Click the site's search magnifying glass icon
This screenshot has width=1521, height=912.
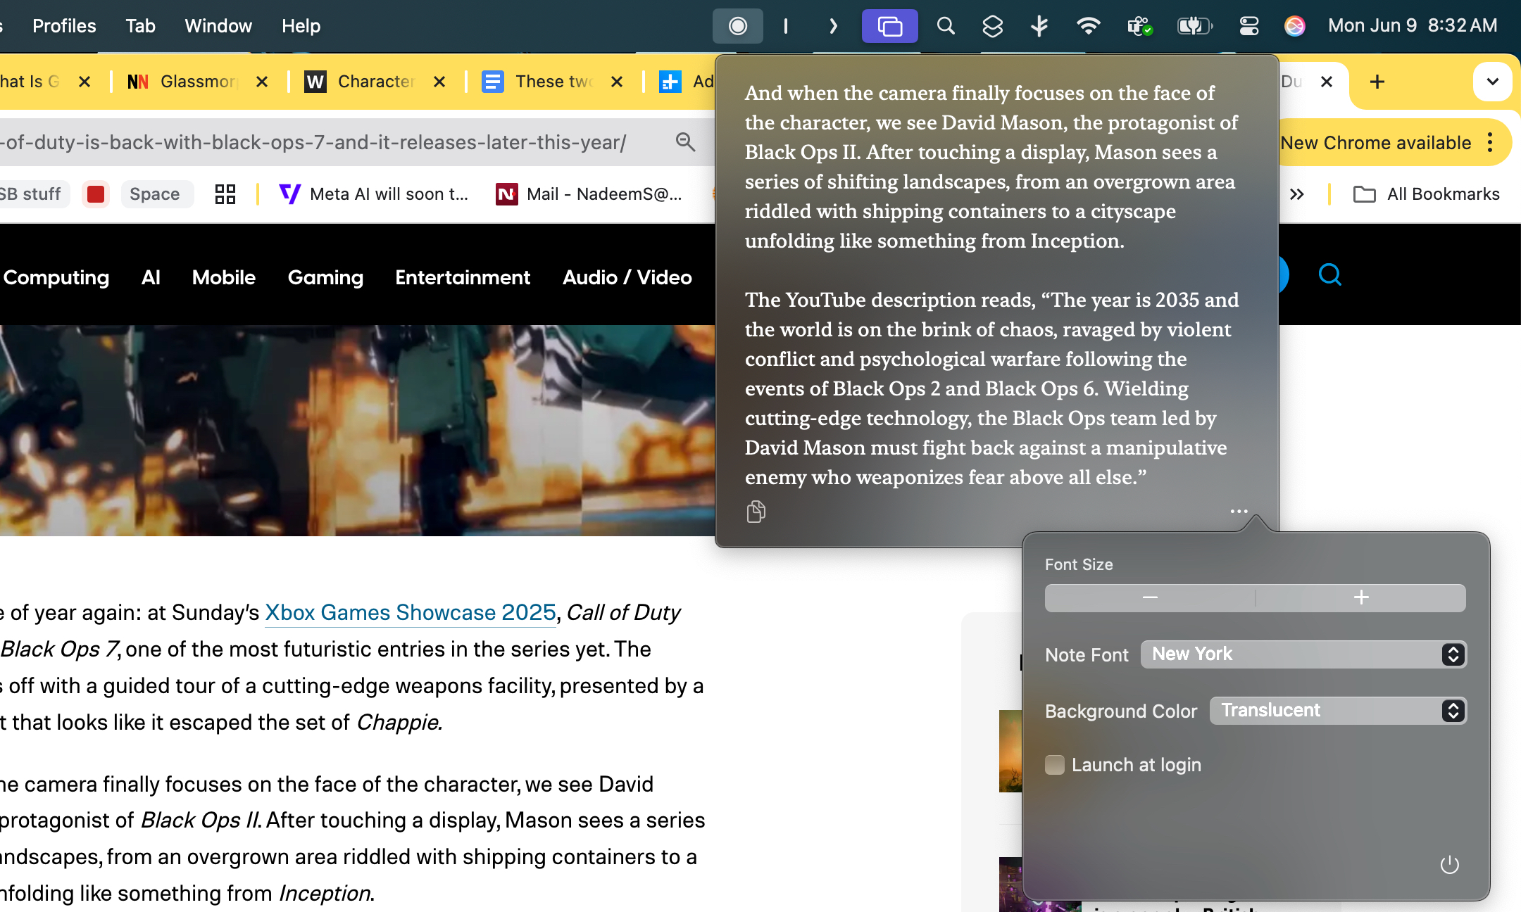coord(1331,275)
